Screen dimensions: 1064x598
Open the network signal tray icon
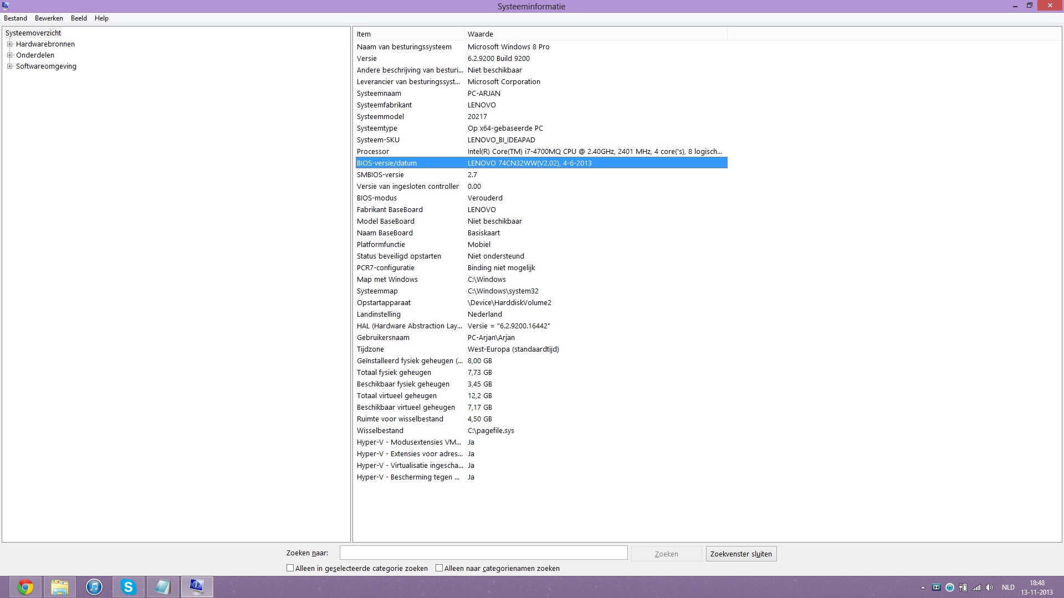976,587
